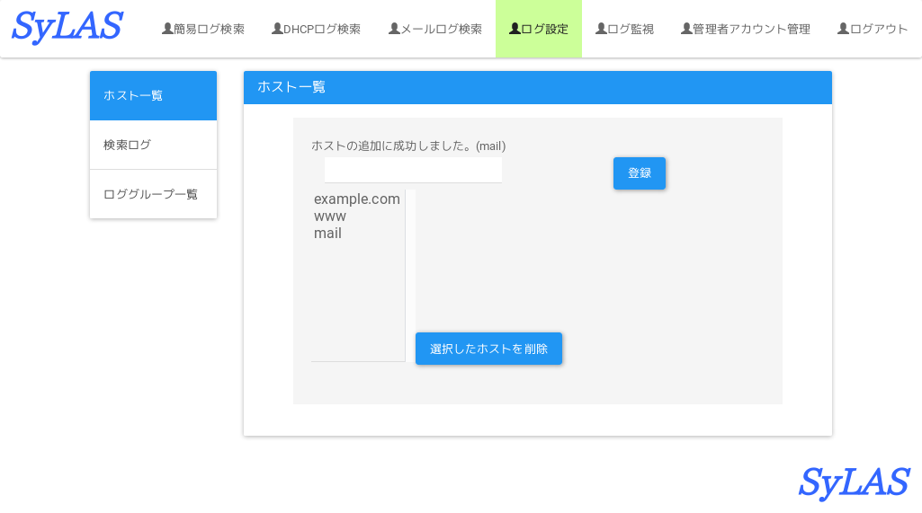Image resolution: width=922 pixels, height=513 pixels.
Task: Click the 選択したホストを削除 button
Action: click(x=488, y=349)
